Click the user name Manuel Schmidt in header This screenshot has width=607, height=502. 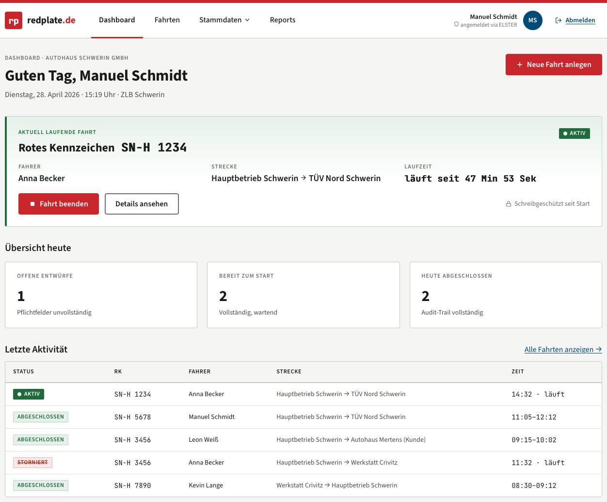coord(493,17)
